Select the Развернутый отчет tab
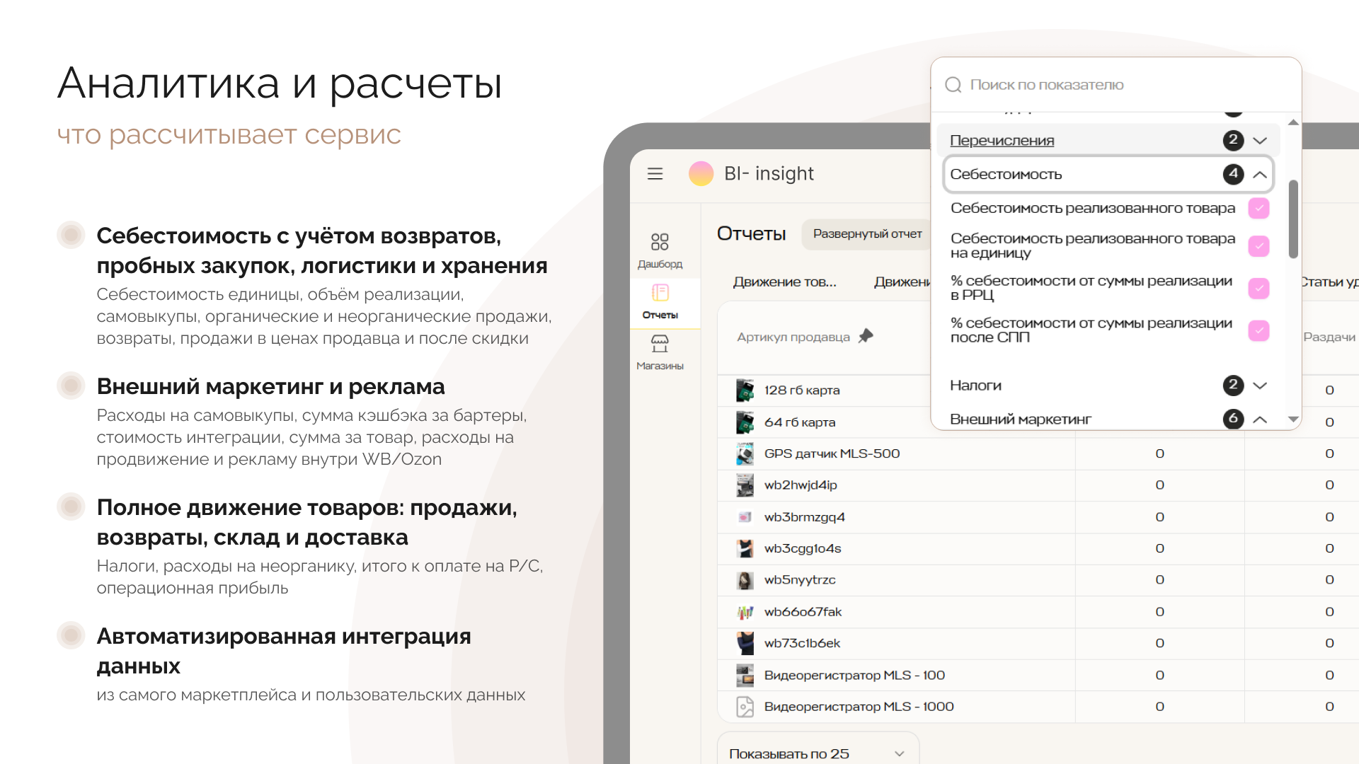The height and width of the screenshot is (764, 1359). (x=867, y=234)
